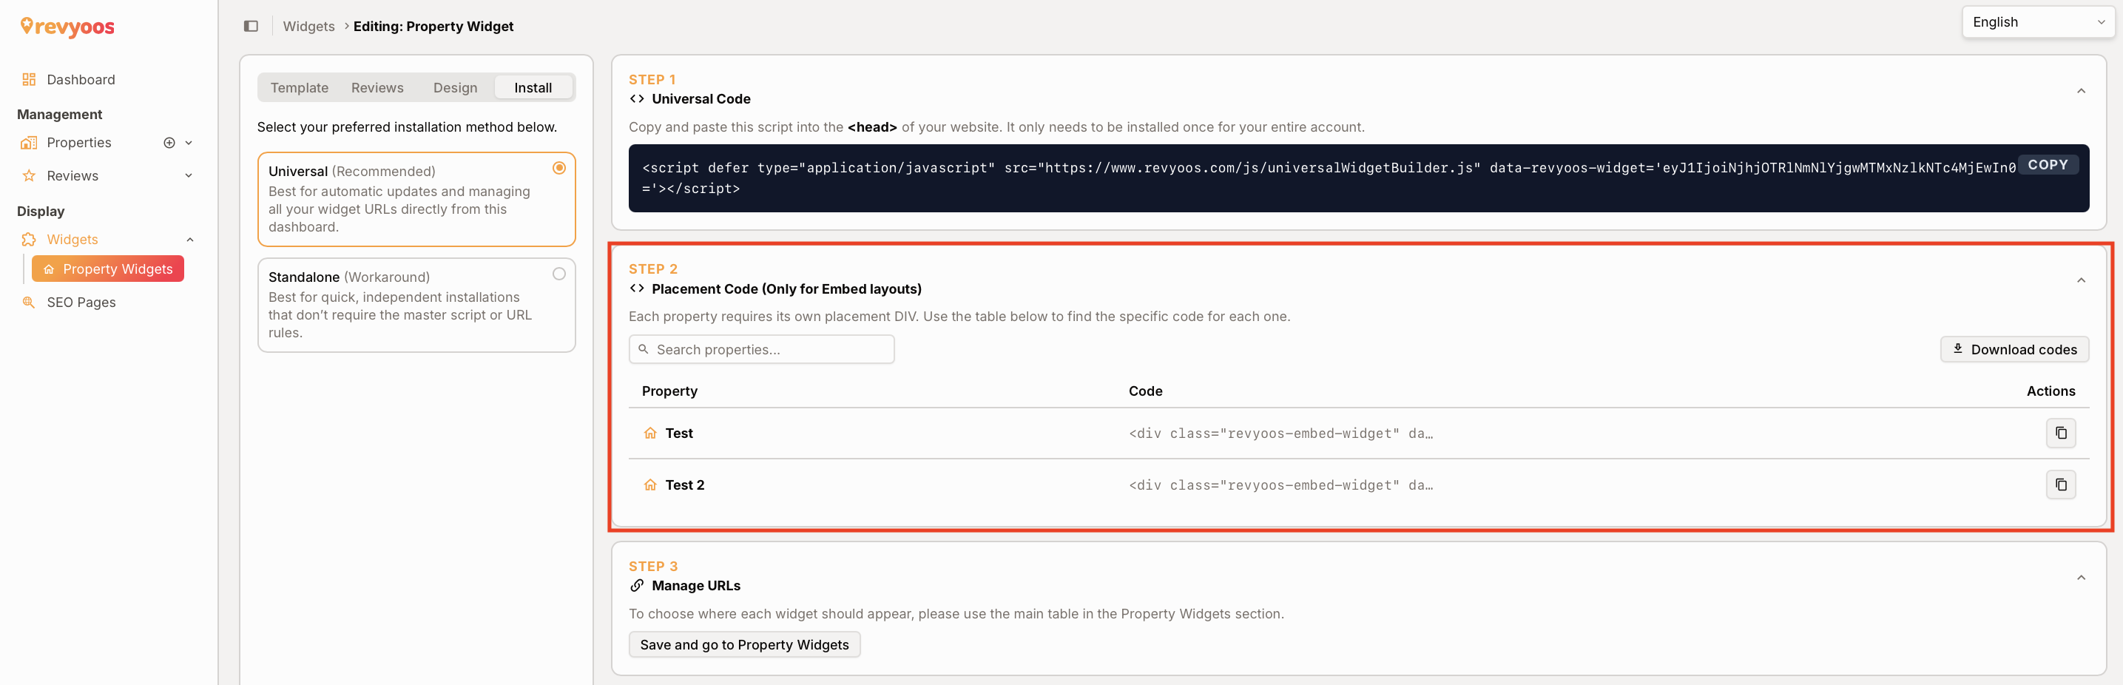Select the Test property row name
The height and width of the screenshot is (685, 2123).
(679, 433)
